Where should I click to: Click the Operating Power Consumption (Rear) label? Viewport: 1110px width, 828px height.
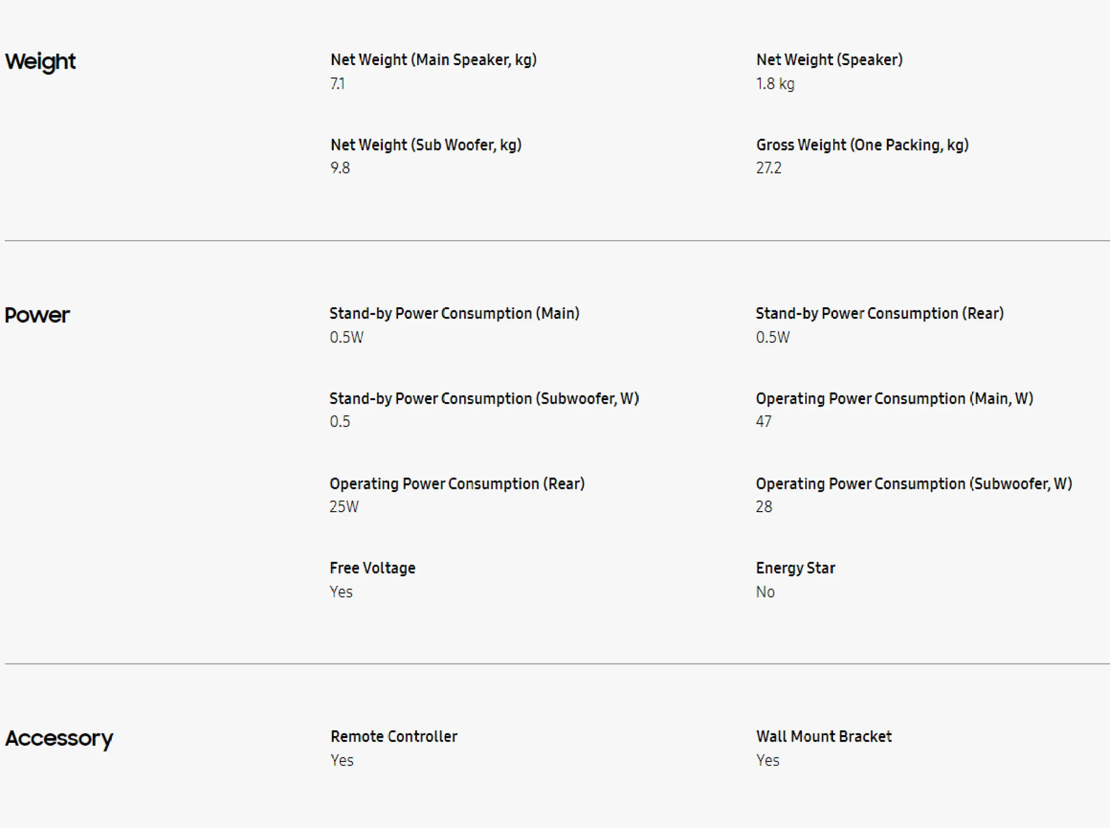457,484
